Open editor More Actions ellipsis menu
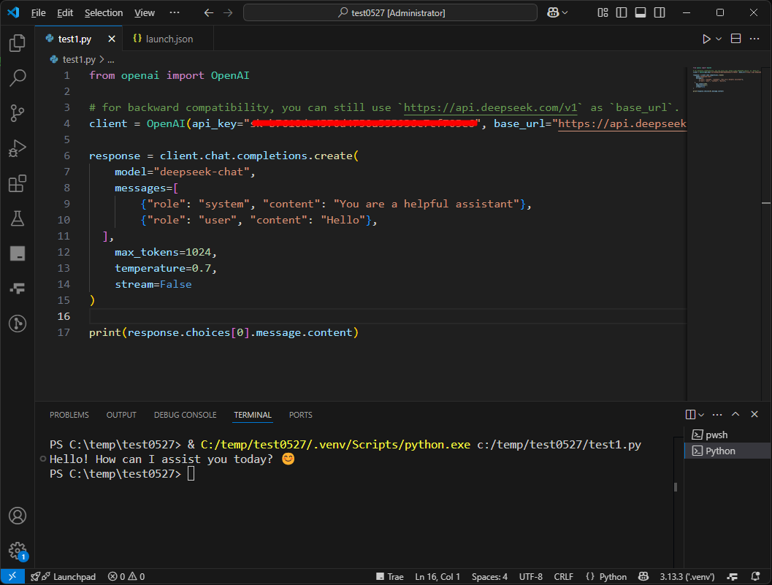 pos(754,39)
